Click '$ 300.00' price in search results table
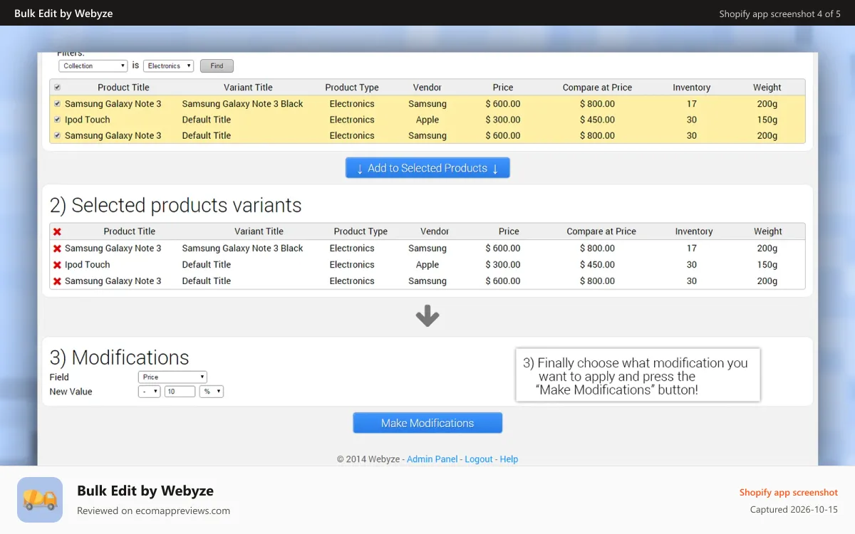The width and height of the screenshot is (855, 534). (x=503, y=120)
